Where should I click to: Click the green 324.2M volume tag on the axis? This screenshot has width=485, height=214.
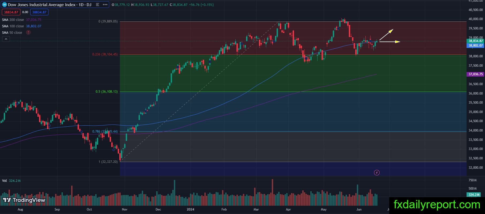pyautogui.click(x=474, y=194)
